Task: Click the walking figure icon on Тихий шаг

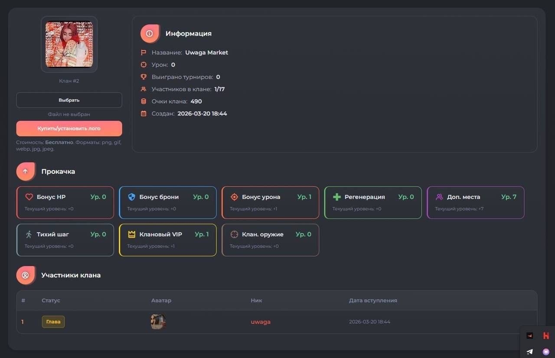Action: (29, 234)
